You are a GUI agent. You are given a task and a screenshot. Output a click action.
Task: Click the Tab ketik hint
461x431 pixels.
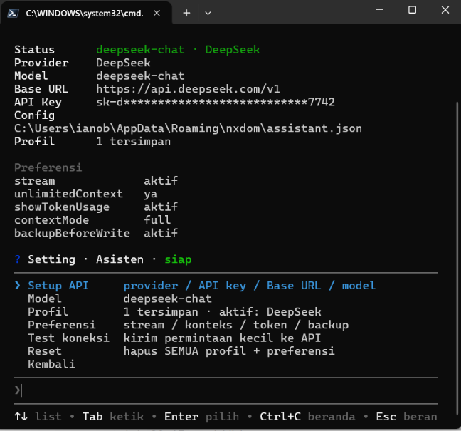coord(113,417)
